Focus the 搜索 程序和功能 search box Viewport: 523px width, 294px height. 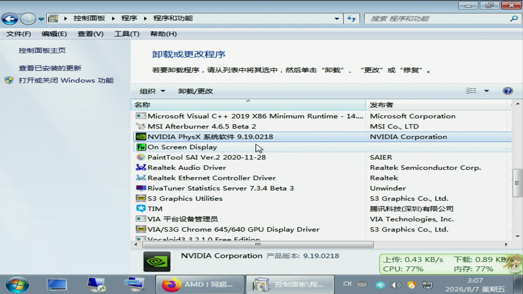pyautogui.click(x=438, y=19)
